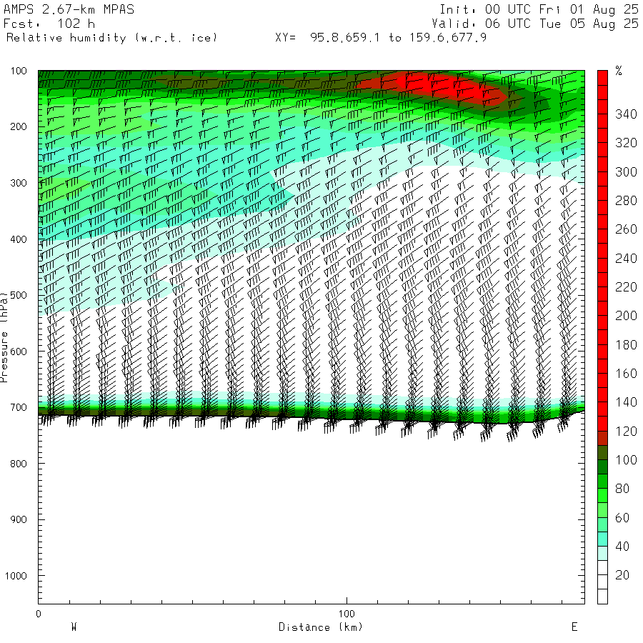The image size is (643, 643).
Task: Select the 240 colorbar label
Action: coord(626,259)
